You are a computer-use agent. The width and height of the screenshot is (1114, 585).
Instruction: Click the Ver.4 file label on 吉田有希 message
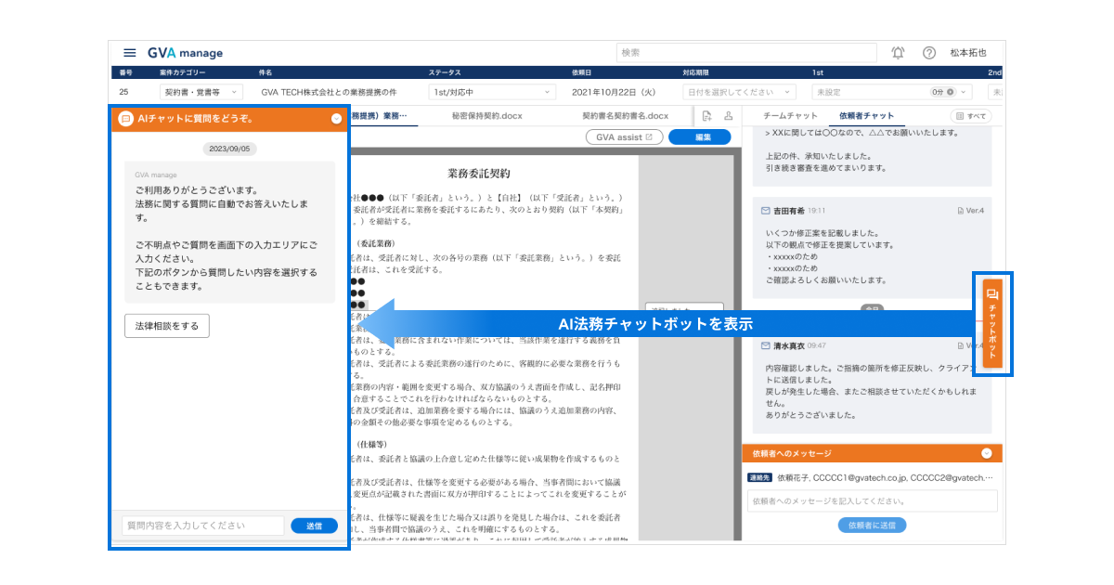click(x=970, y=211)
